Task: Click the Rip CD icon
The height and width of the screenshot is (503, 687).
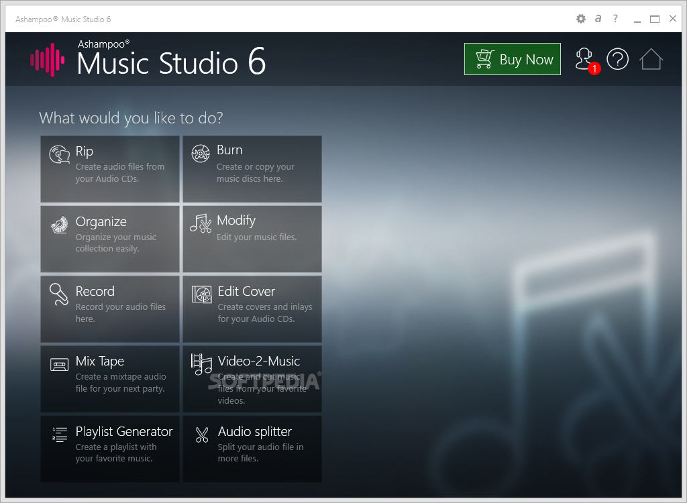Action: pos(60,154)
